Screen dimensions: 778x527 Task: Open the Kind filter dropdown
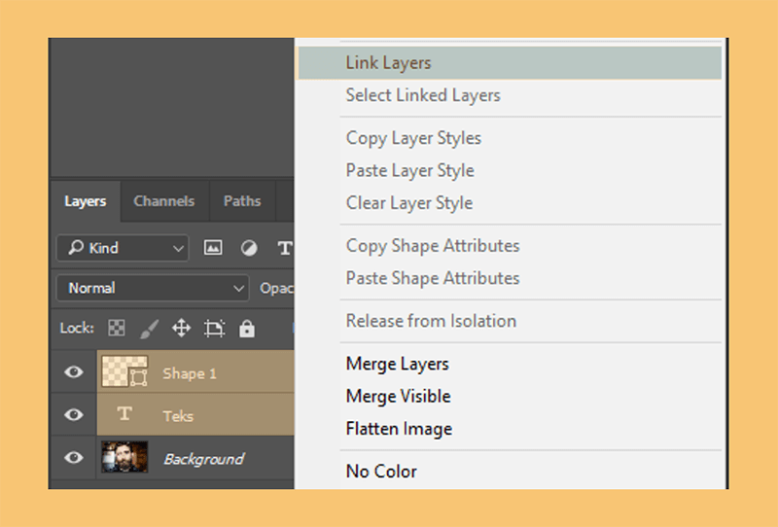[x=123, y=248]
